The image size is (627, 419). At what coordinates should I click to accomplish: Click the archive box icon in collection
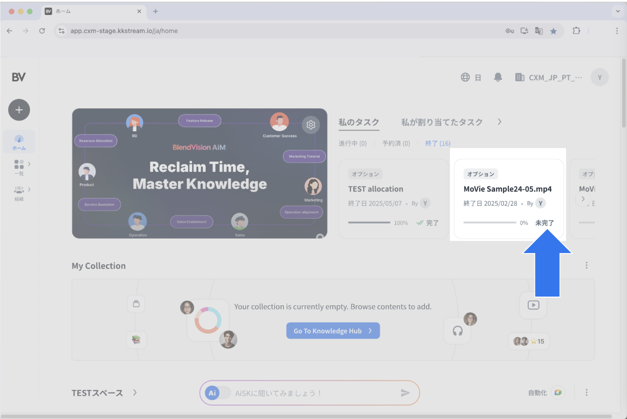[x=136, y=304]
